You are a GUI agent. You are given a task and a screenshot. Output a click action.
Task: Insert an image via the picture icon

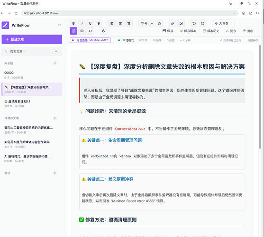click(181, 23)
